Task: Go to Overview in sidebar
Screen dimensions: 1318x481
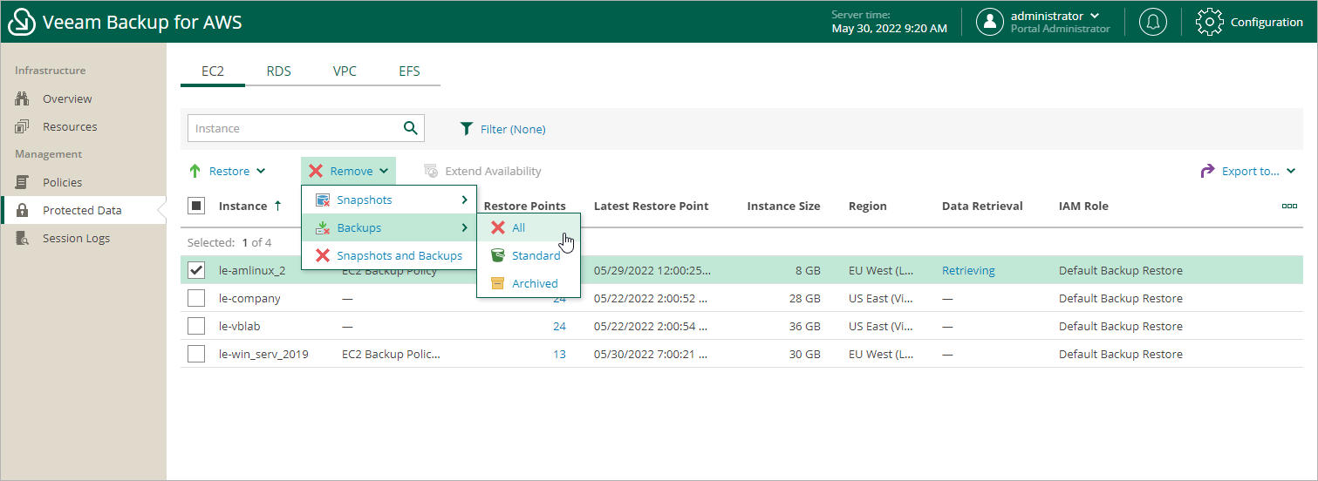Action: pyautogui.click(x=67, y=98)
